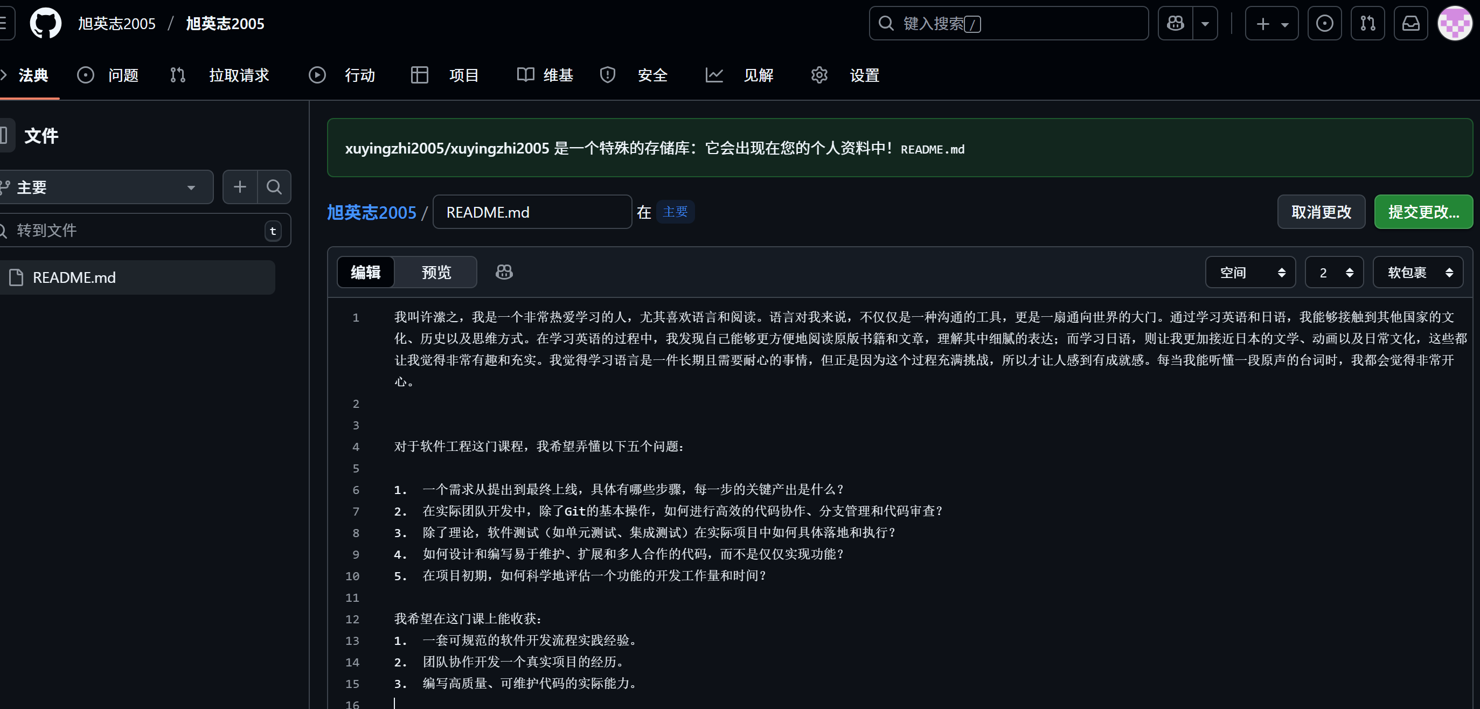Click the GitHub logo icon
Screen dimensions: 1480x709
tap(45, 24)
